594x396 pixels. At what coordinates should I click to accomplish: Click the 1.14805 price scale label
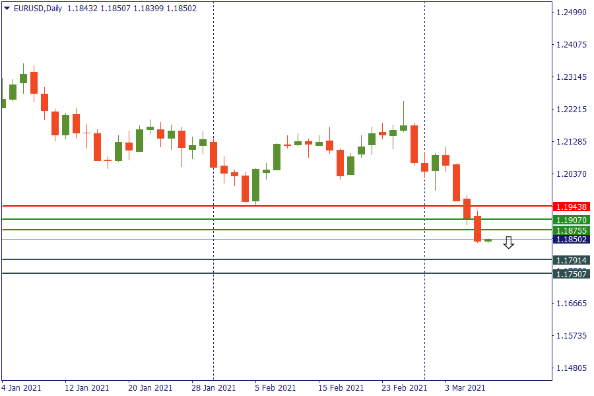572,368
